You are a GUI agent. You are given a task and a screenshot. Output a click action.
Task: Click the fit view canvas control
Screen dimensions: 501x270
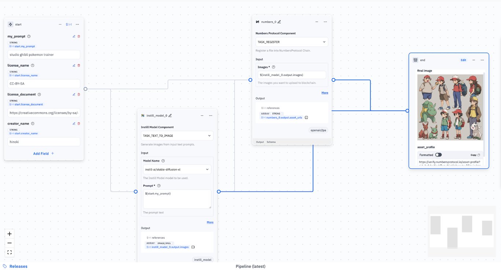(10, 252)
